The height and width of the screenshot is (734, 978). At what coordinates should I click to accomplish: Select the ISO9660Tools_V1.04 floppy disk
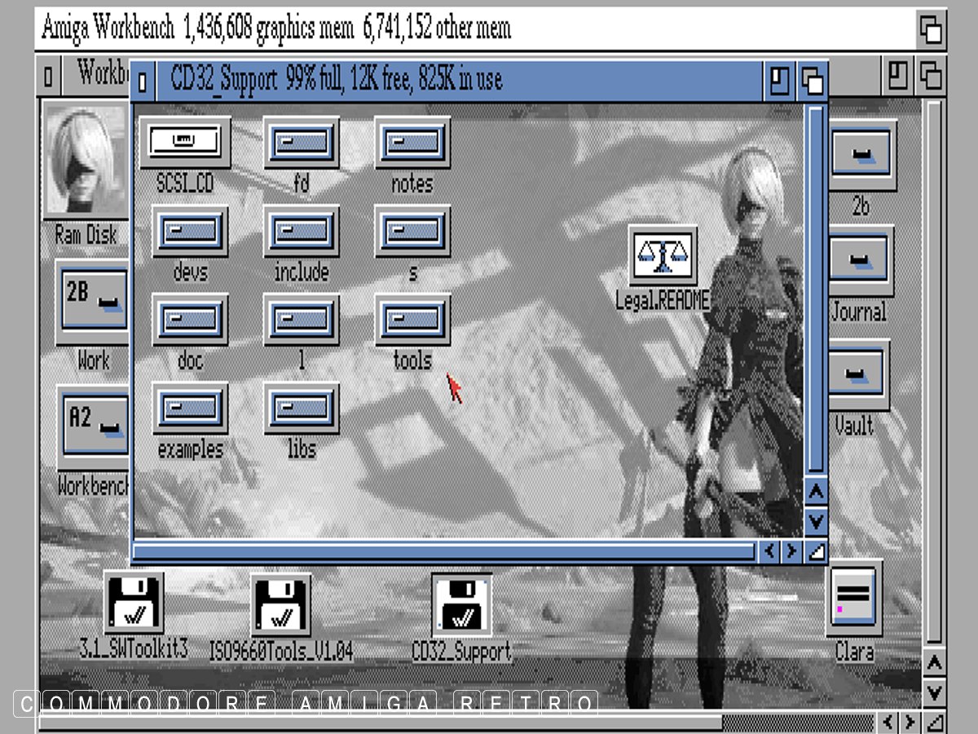click(280, 605)
